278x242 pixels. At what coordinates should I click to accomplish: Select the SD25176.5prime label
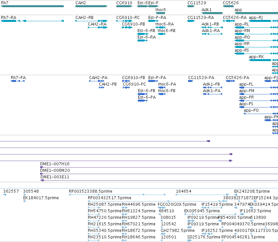[204, 237]
